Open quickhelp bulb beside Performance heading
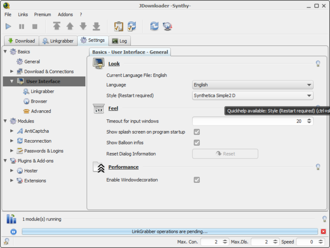Screen dimensions: 330x248 (x=318, y=167)
